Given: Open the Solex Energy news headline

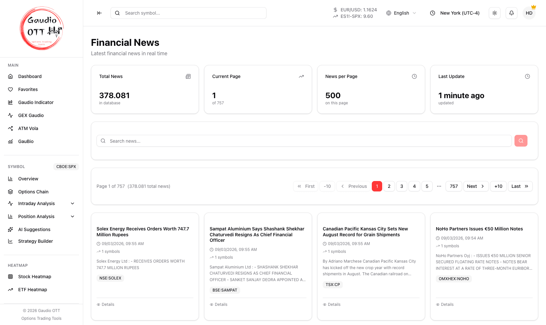Looking at the screenshot, I should [x=143, y=232].
